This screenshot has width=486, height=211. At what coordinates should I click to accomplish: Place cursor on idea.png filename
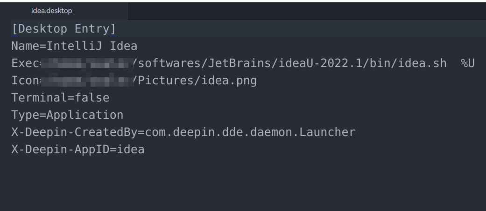click(229, 81)
